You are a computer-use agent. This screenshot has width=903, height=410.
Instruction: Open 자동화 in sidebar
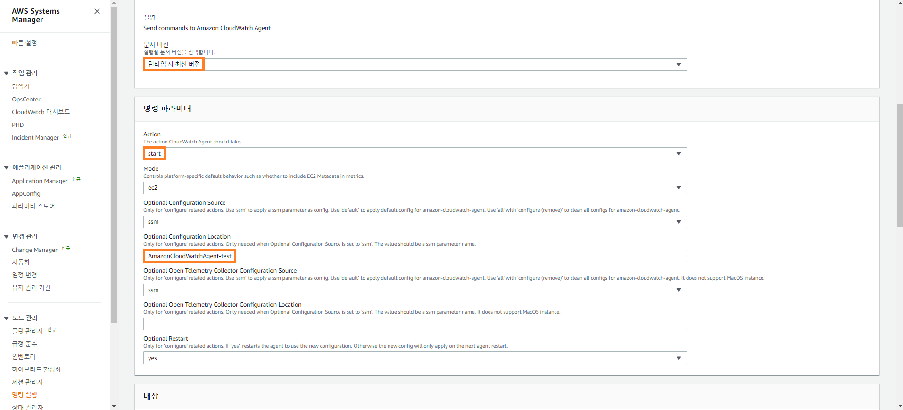[x=21, y=262]
